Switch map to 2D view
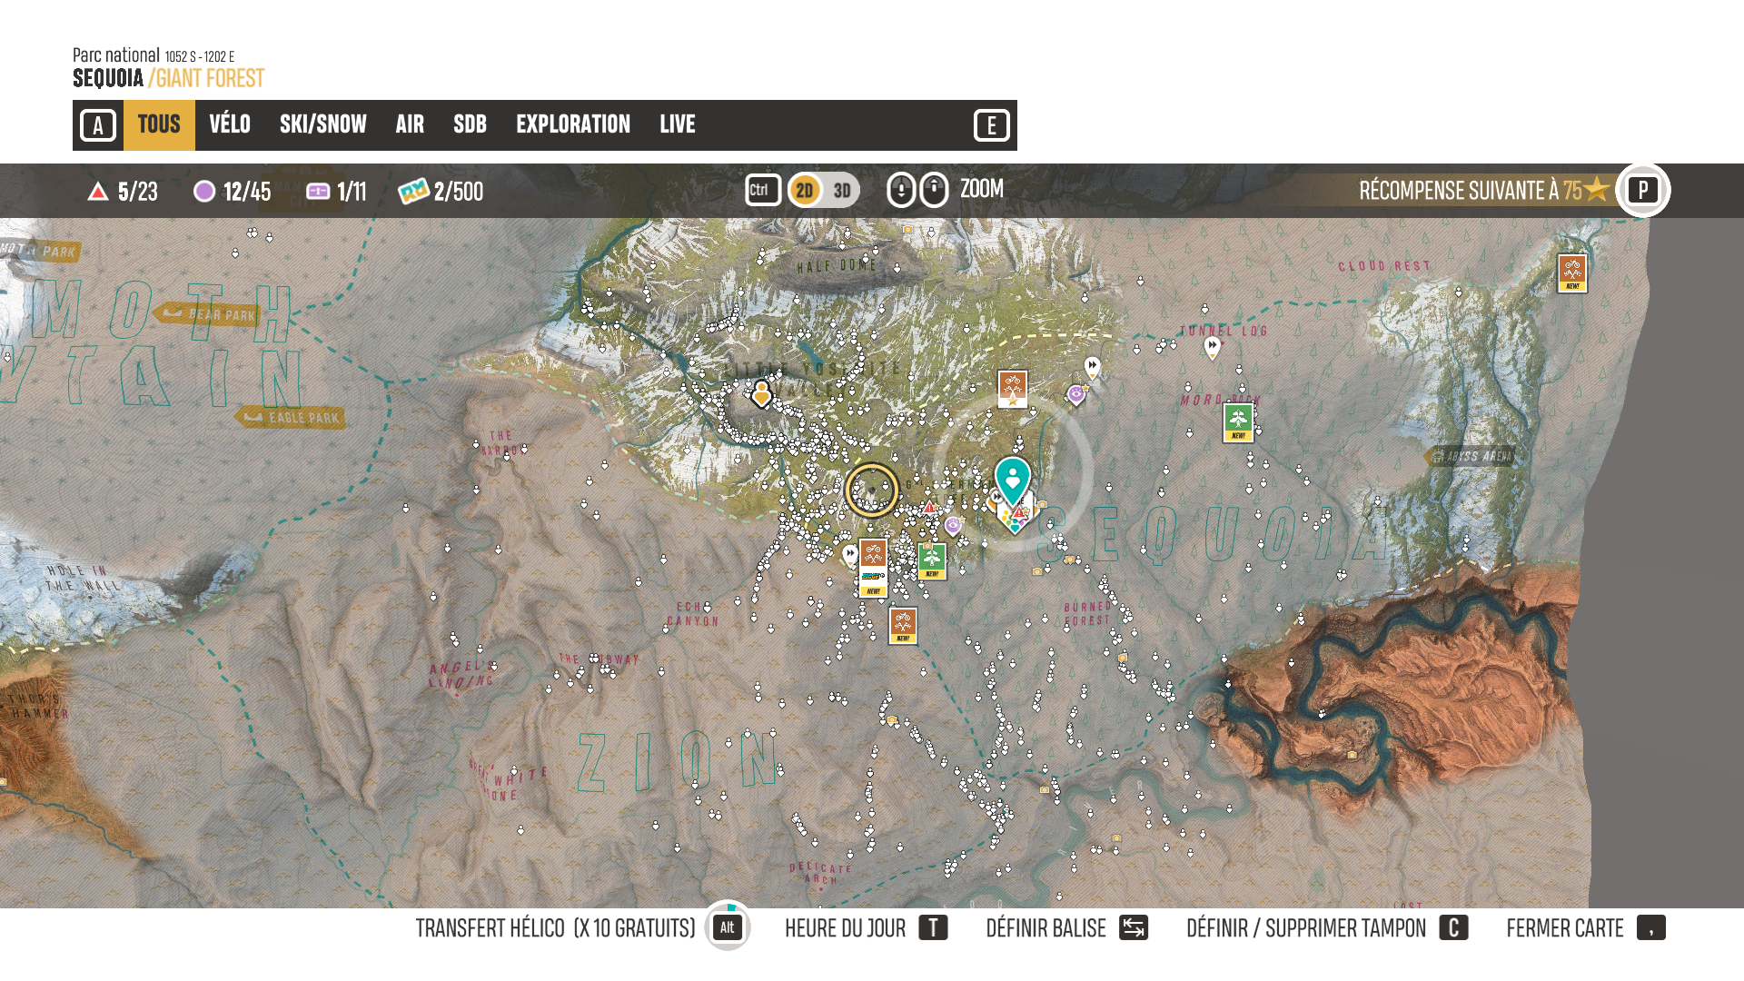The image size is (1744, 981). pos(805,190)
